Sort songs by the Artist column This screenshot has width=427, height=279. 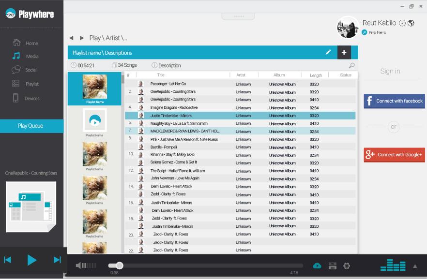click(x=241, y=75)
